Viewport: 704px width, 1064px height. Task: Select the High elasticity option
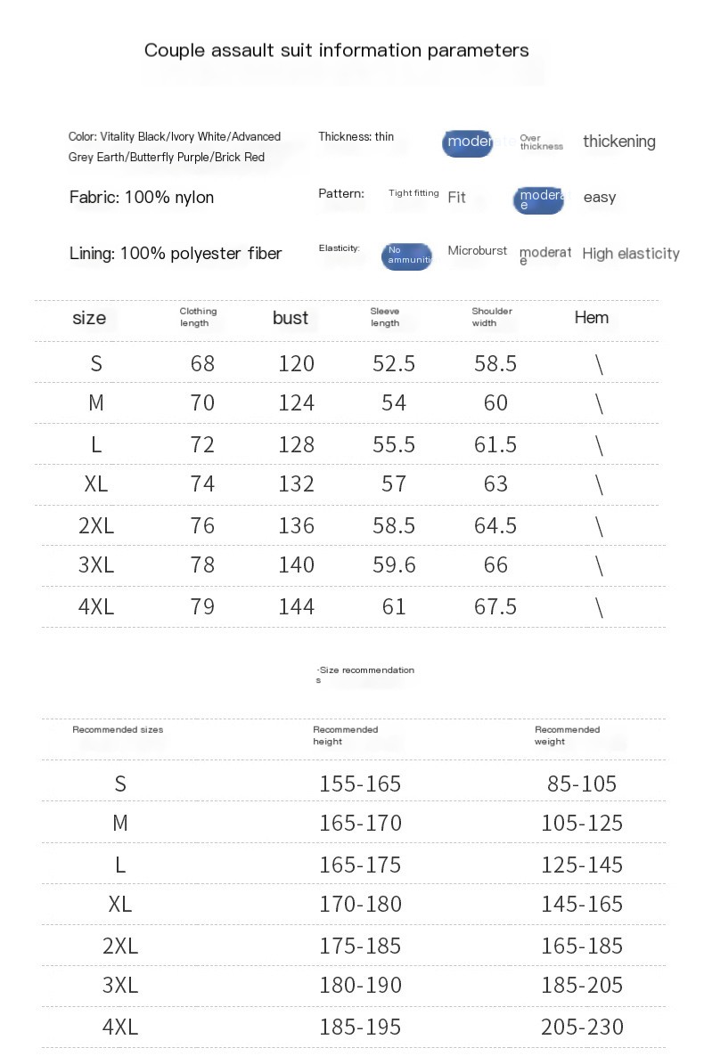(631, 254)
